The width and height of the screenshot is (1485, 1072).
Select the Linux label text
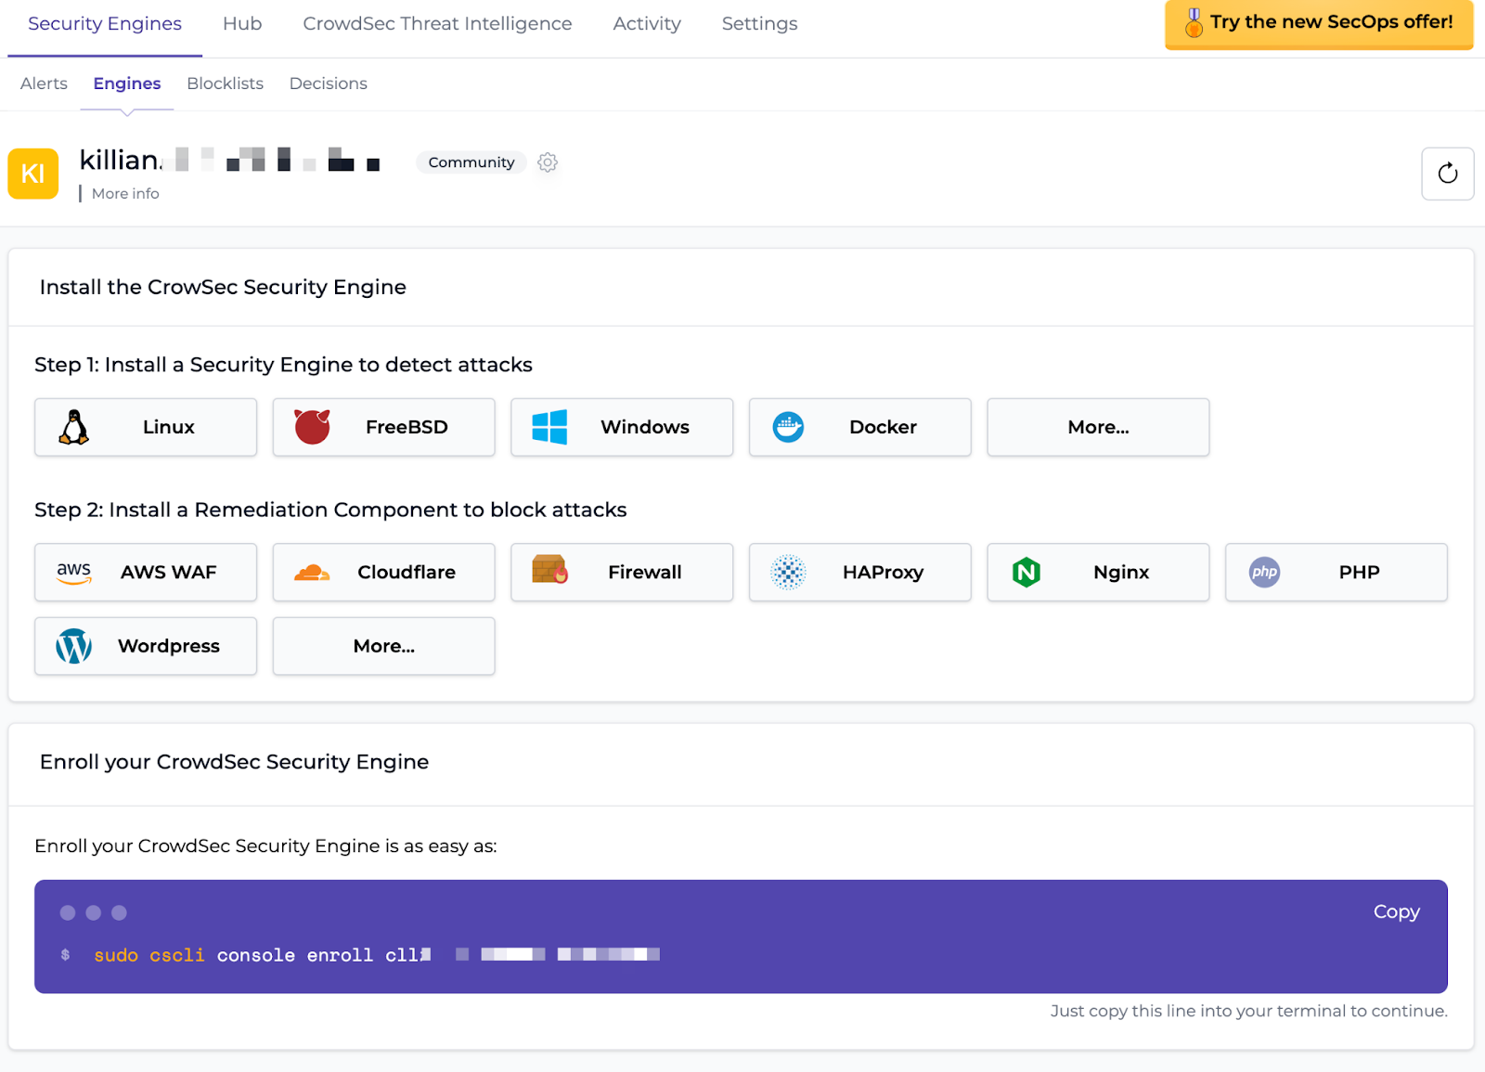pos(168,427)
